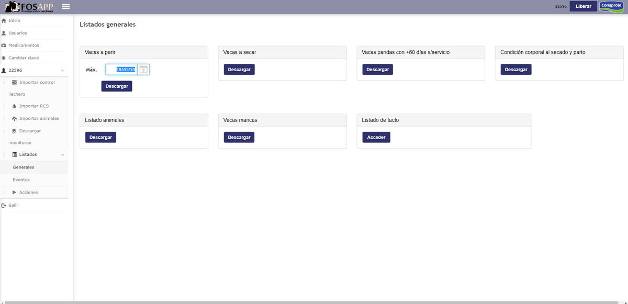Image resolution: width=628 pixels, height=304 pixels.
Task: Download the Vacas mancas list
Action: pyautogui.click(x=239, y=137)
